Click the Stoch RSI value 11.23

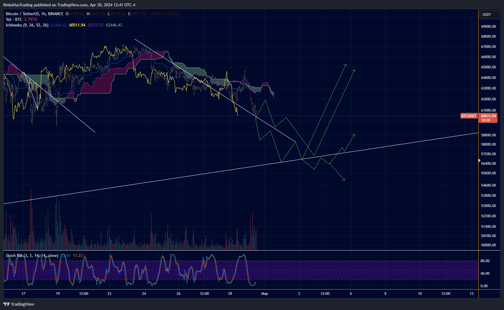(78, 256)
